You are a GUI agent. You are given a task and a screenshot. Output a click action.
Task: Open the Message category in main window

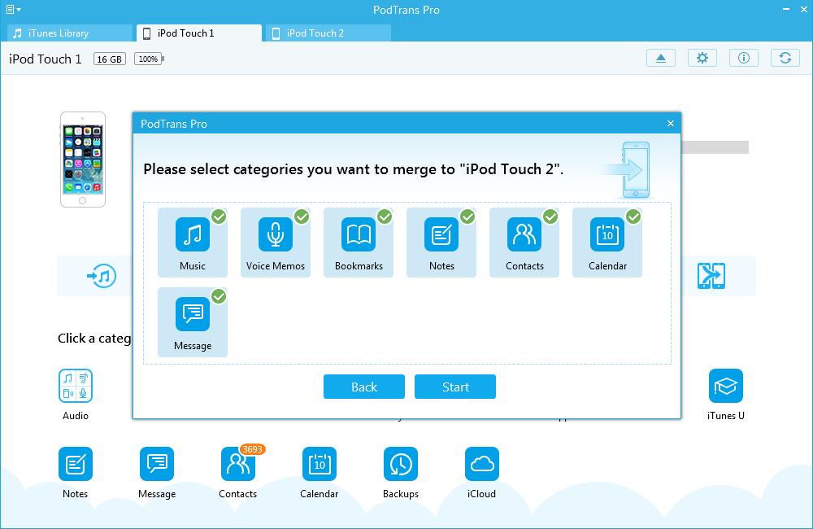pos(157,473)
